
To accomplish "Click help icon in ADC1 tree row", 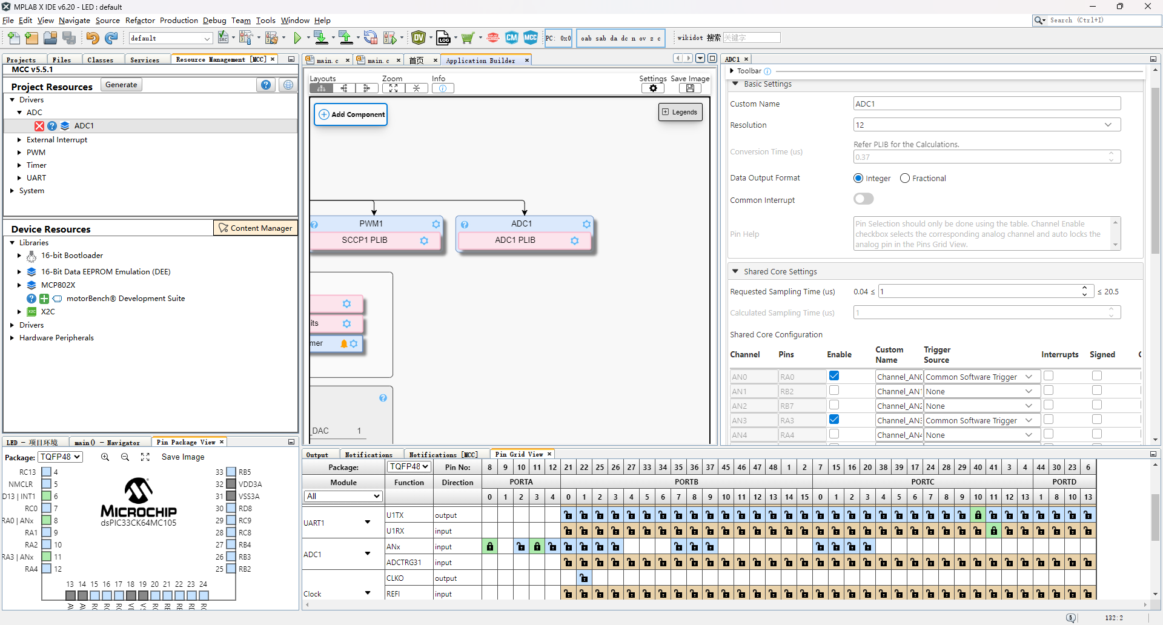I will 52,126.
